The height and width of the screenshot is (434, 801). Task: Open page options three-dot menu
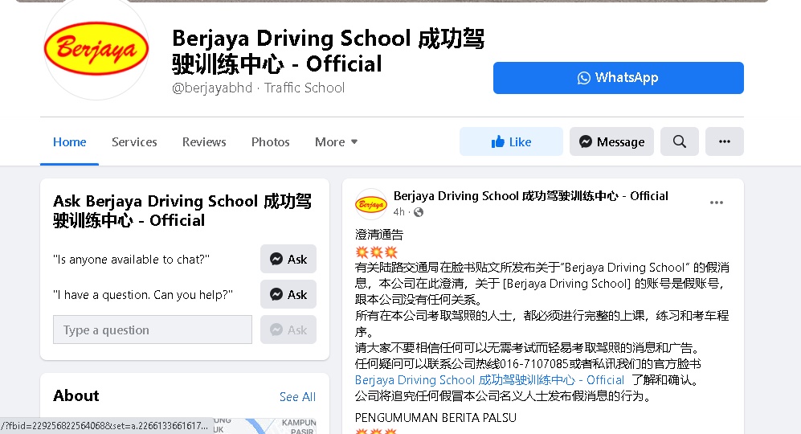(x=725, y=141)
